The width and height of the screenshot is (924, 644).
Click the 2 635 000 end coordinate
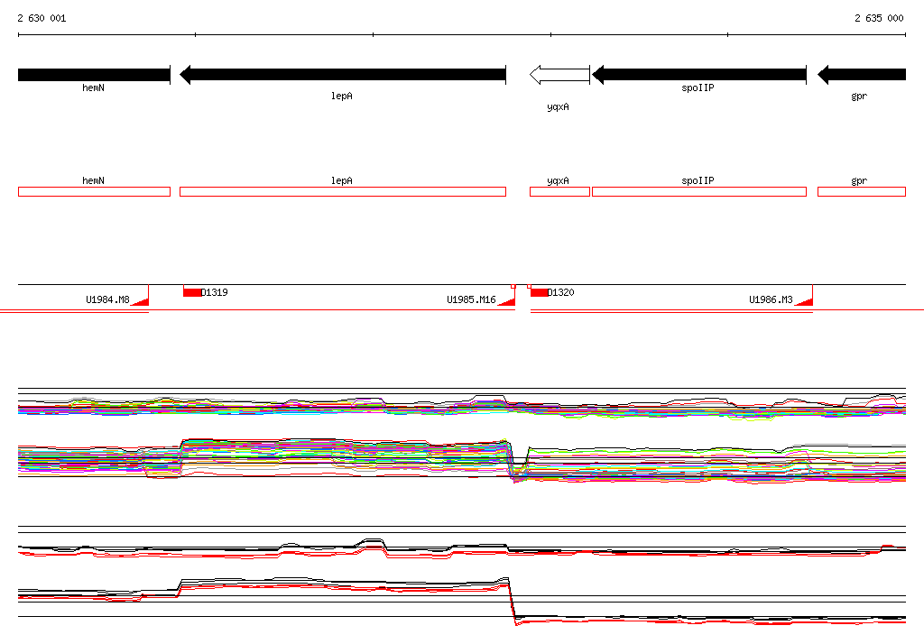tap(879, 18)
